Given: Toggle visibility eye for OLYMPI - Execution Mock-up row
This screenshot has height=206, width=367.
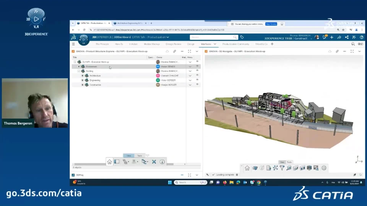Looking at the screenshot, I should click(197, 61).
